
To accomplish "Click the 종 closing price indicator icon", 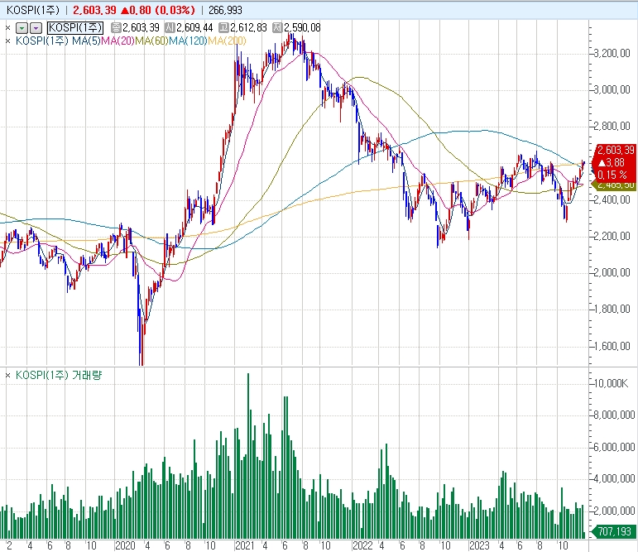I will pyautogui.click(x=116, y=27).
